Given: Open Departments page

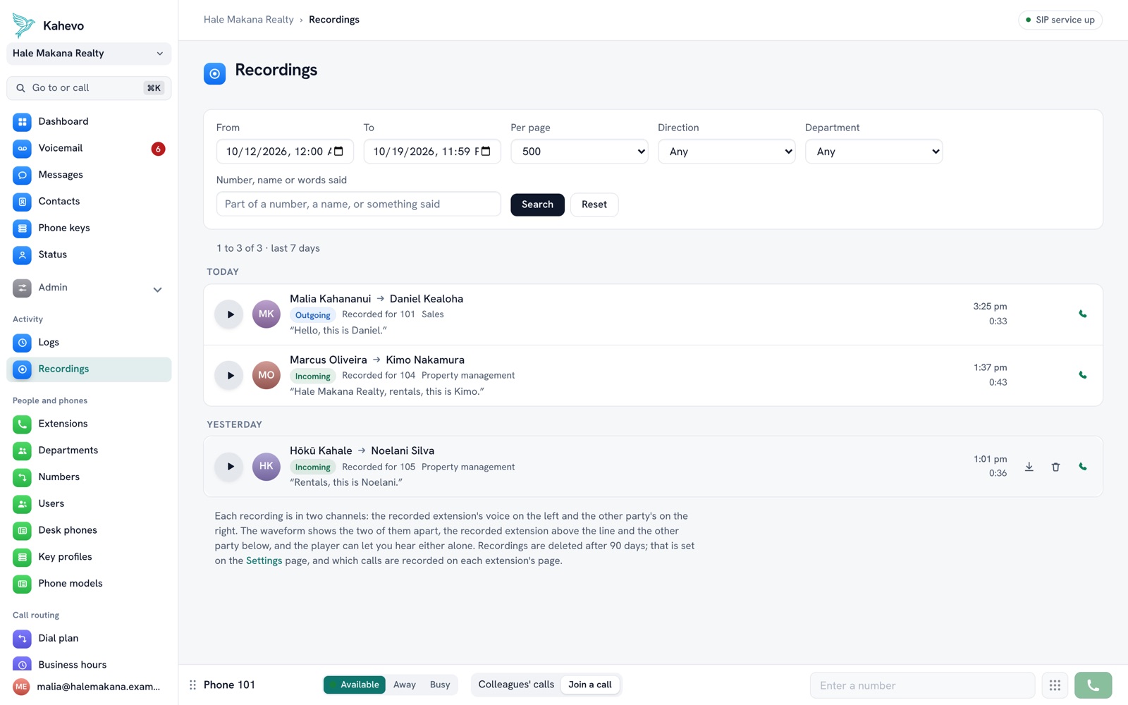Looking at the screenshot, I should pyautogui.click(x=89, y=450).
